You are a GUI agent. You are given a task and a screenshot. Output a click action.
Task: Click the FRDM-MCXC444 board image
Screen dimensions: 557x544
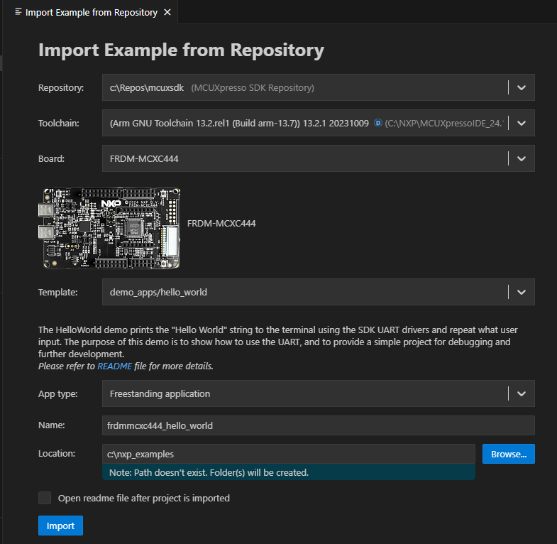(x=110, y=228)
